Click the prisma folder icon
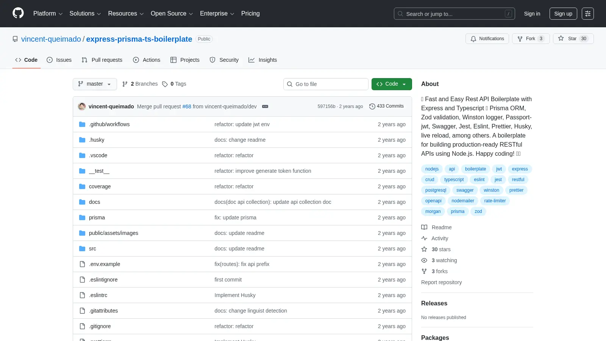 (x=82, y=217)
